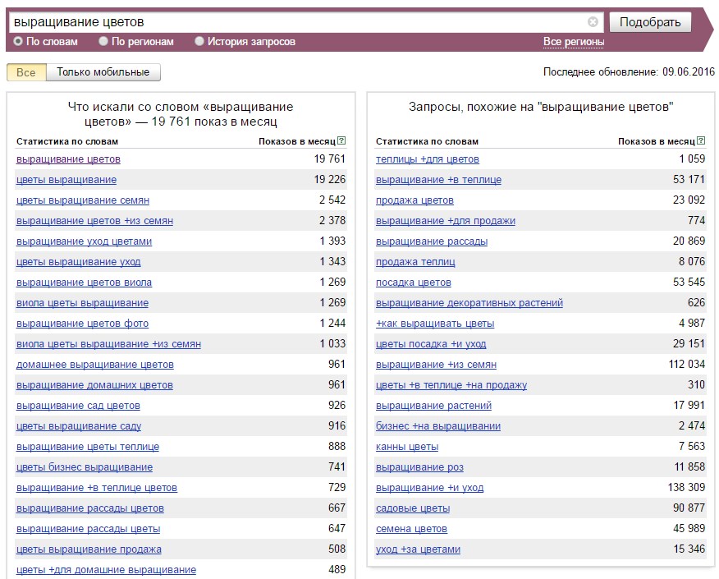
Task: Select the 'История запросов' radio button
Action: tap(199, 41)
